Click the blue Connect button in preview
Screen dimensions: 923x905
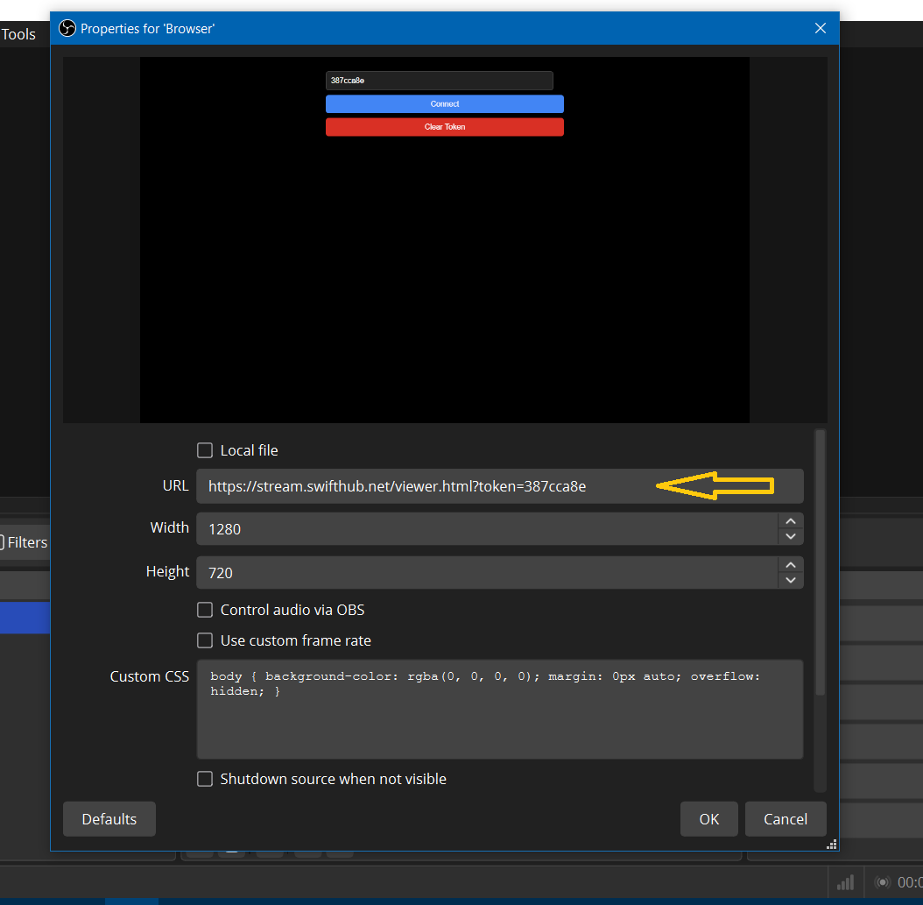(445, 104)
